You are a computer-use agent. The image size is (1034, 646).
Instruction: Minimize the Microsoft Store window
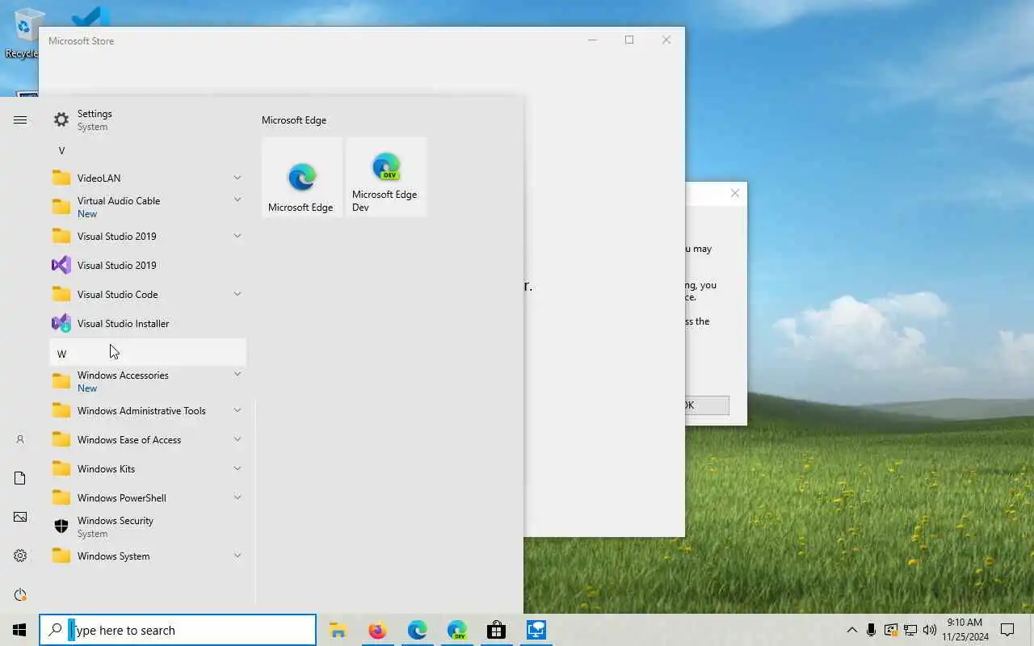(592, 40)
